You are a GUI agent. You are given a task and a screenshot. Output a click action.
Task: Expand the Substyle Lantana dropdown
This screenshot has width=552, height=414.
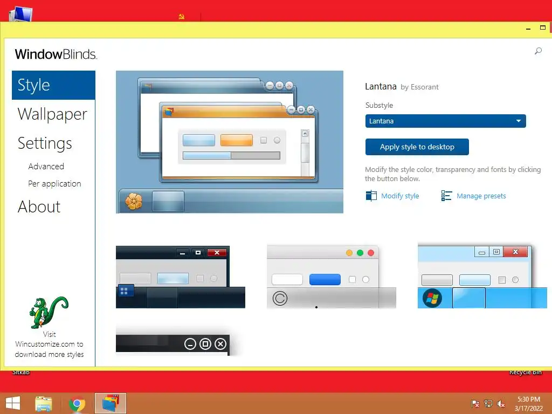(445, 121)
